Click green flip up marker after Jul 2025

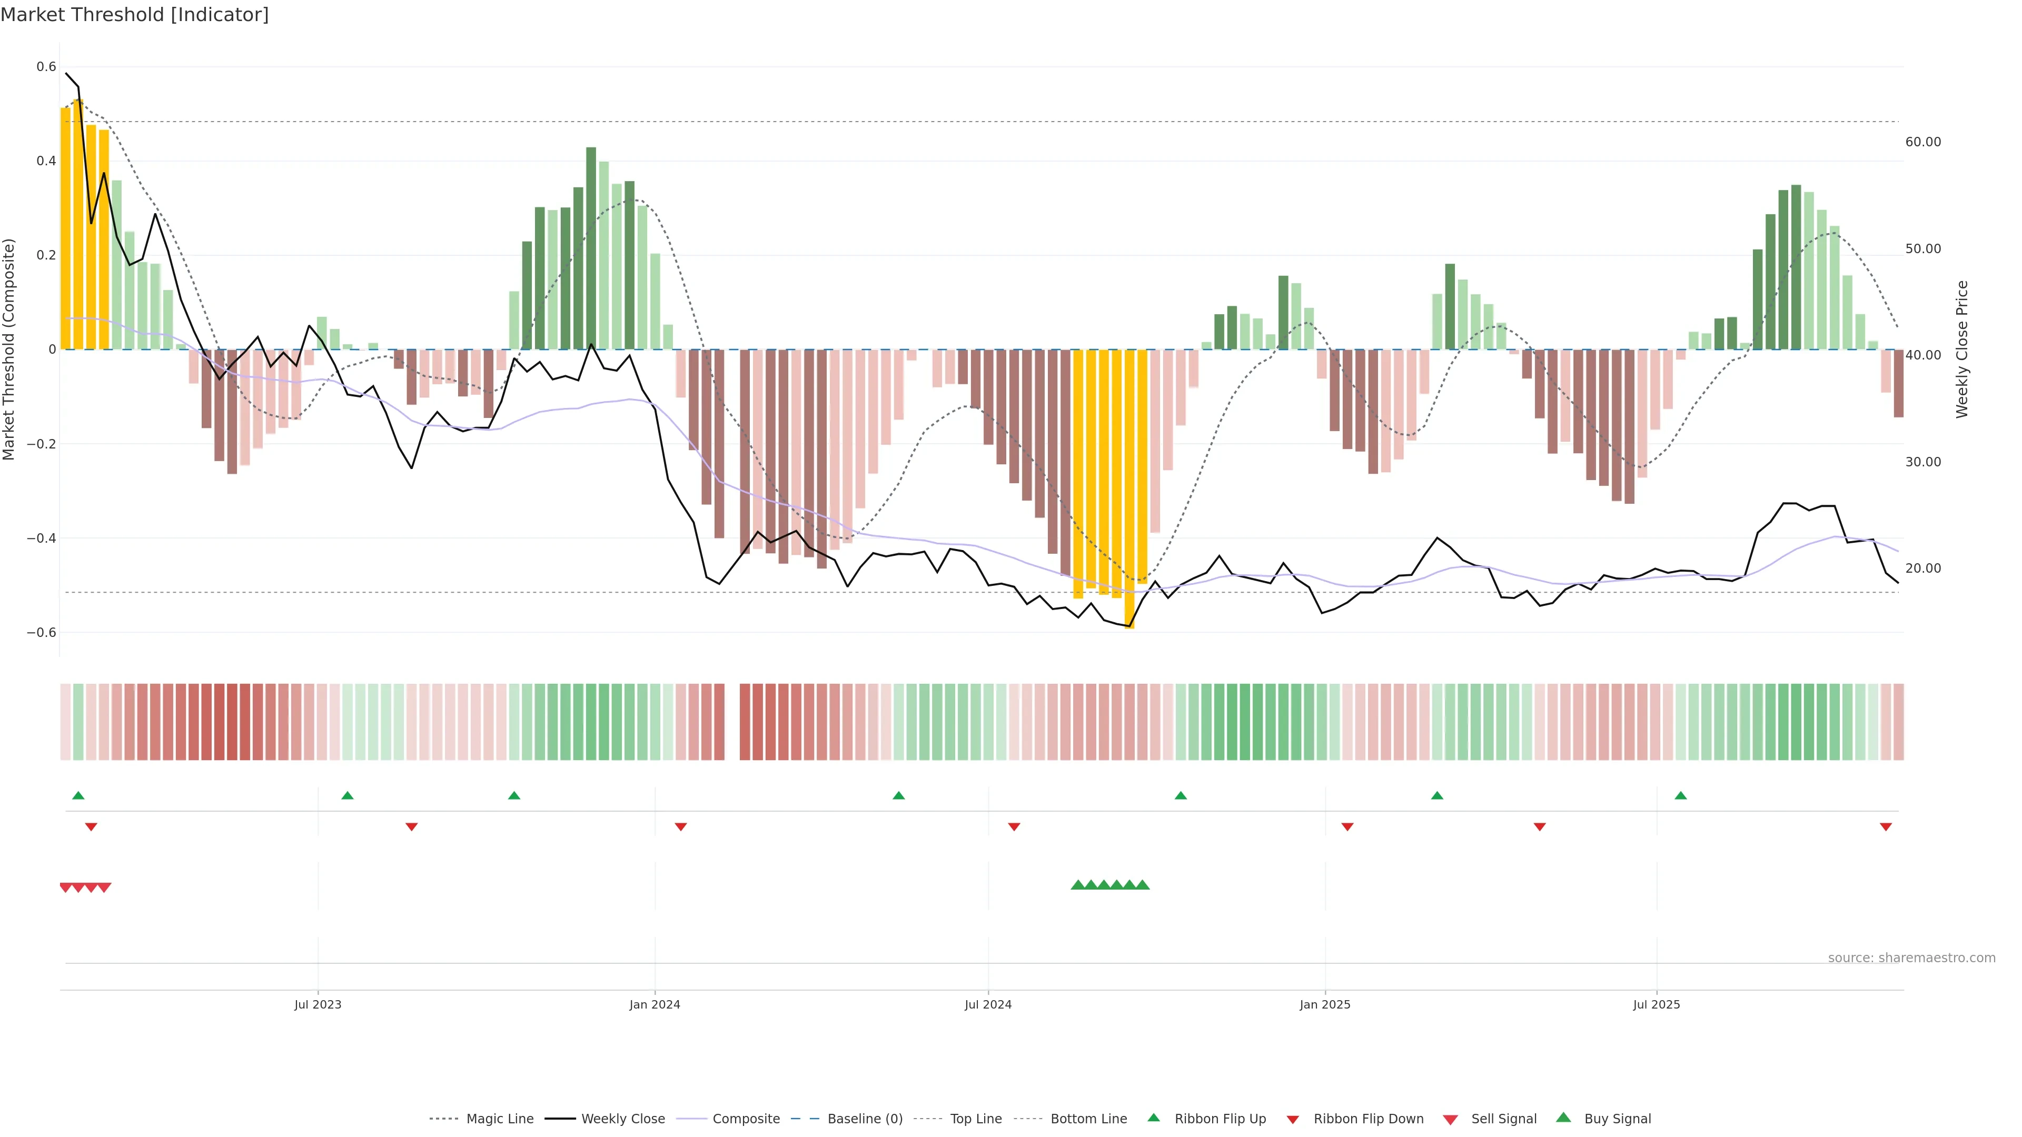click(x=1681, y=796)
